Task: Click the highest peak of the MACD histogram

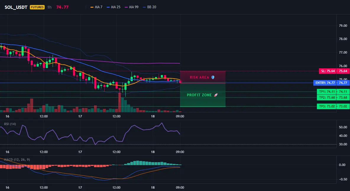Action: (x=137, y=163)
